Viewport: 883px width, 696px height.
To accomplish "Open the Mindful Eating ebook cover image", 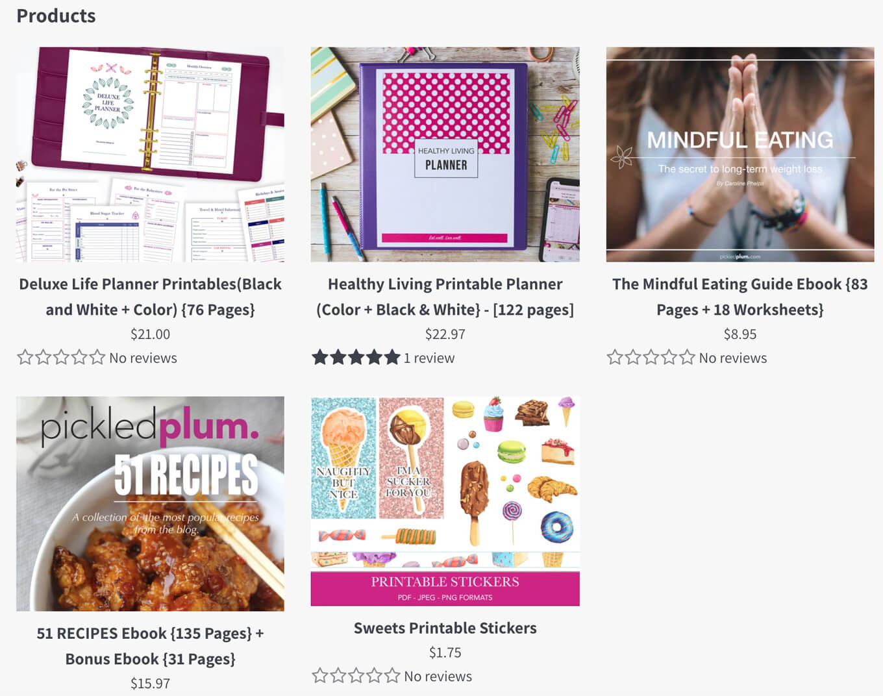I will click(x=740, y=154).
